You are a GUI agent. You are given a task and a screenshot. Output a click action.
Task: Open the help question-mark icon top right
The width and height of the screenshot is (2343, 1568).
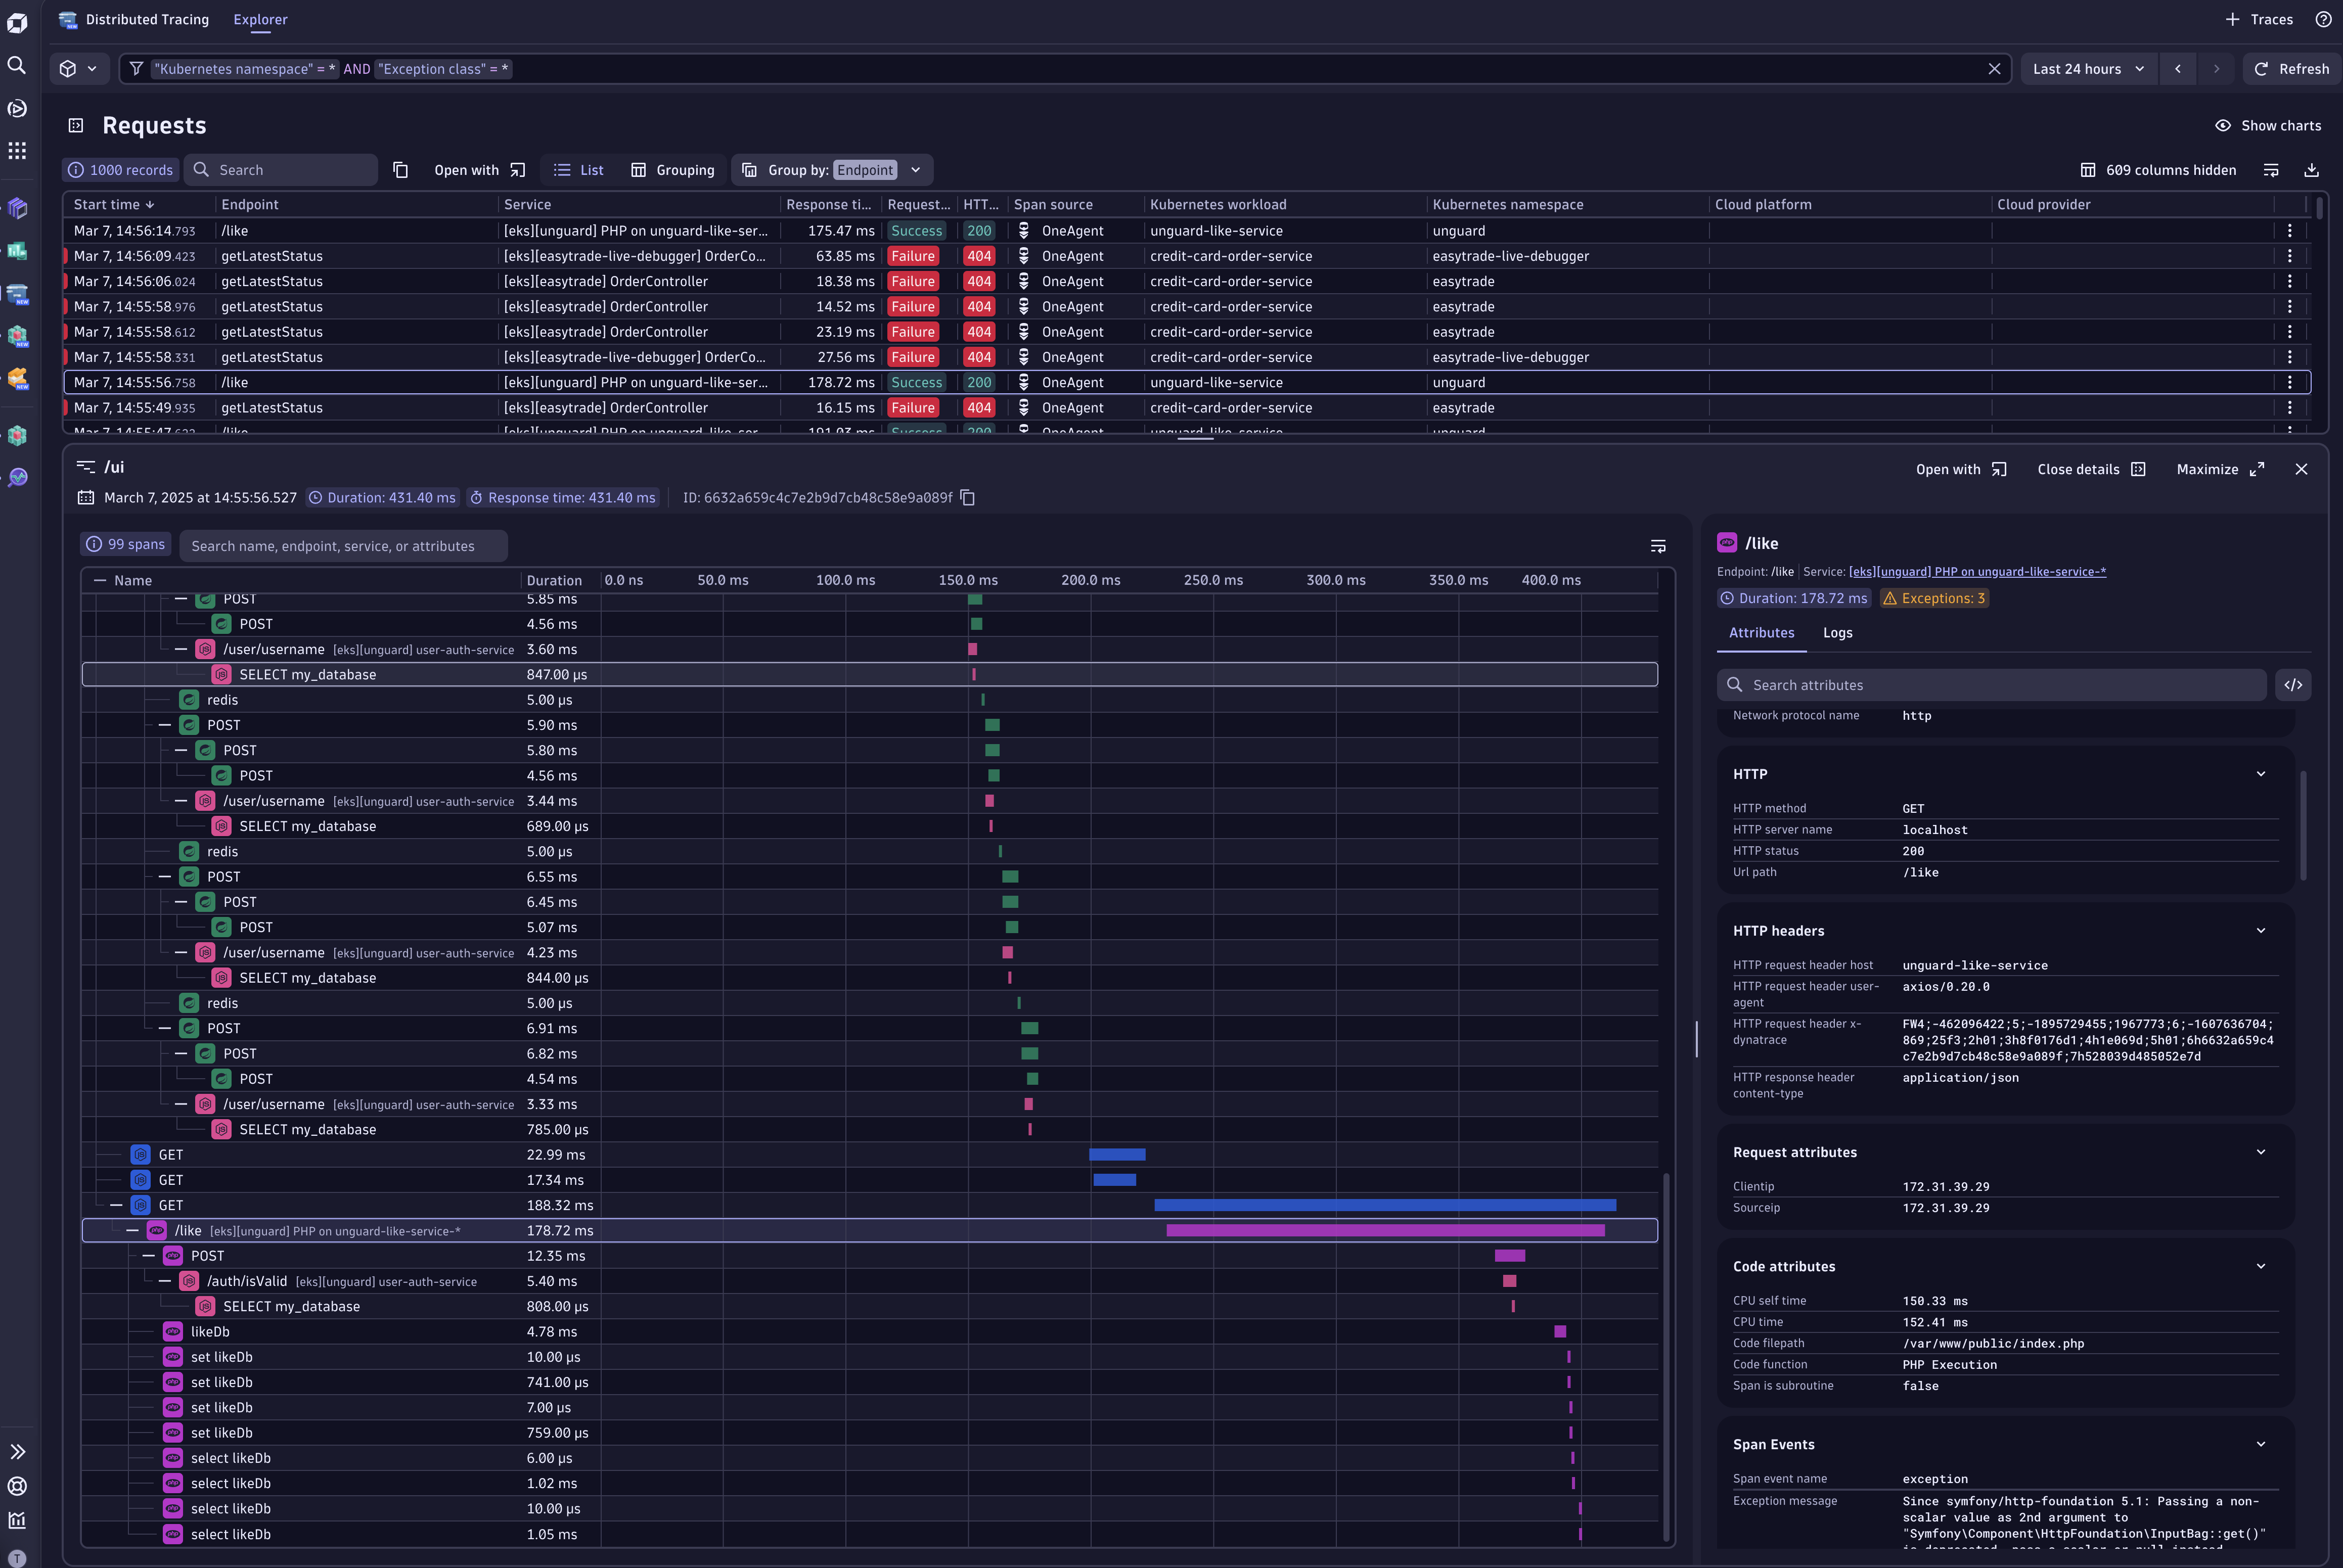click(x=2323, y=19)
